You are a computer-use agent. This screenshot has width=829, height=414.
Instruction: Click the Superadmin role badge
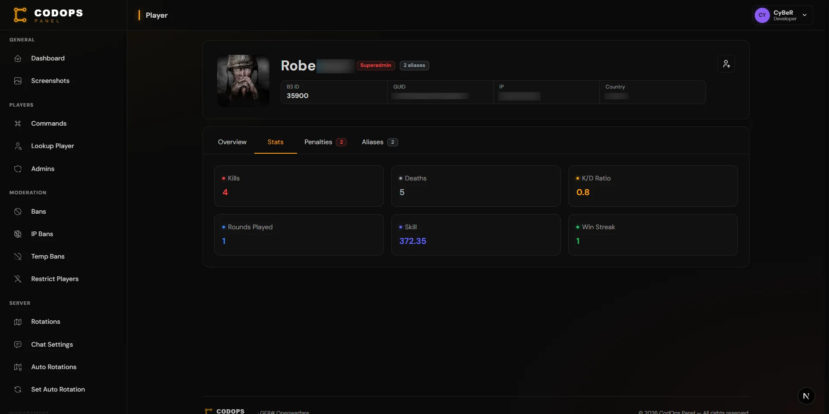pyautogui.click(x=376, y=65)
